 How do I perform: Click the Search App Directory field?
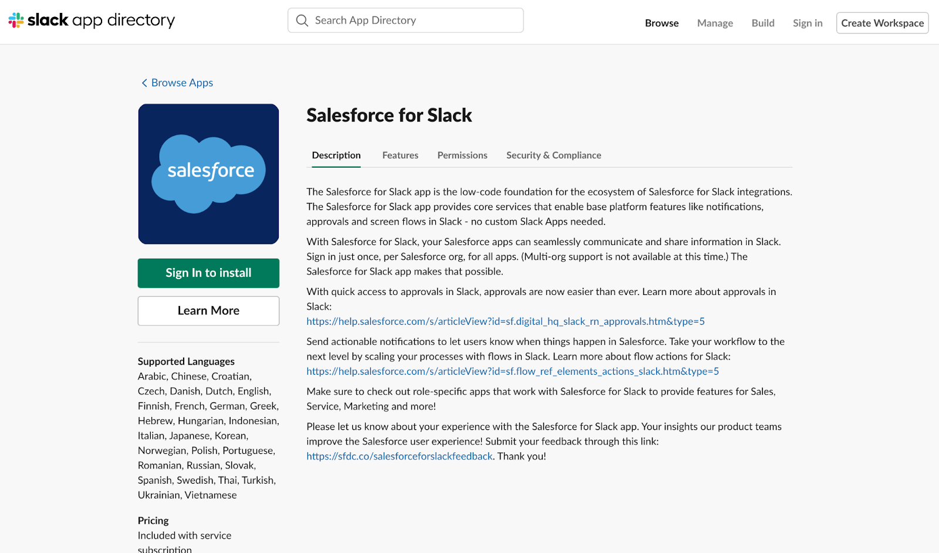[x=405, y=20]
